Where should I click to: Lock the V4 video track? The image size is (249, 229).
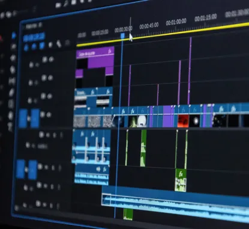pos(31,65)
